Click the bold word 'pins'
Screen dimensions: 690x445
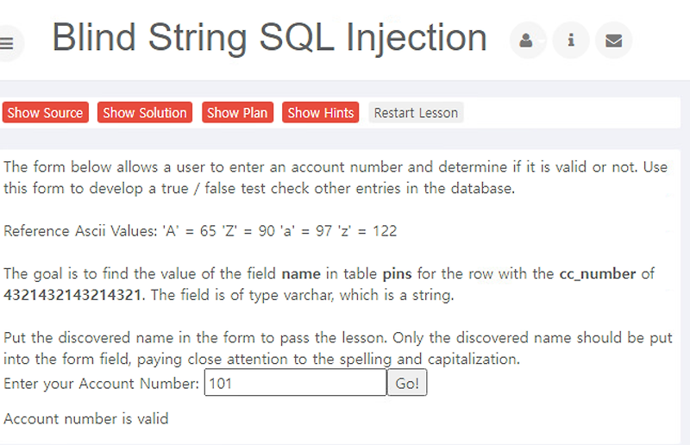(x=397, y=273)
